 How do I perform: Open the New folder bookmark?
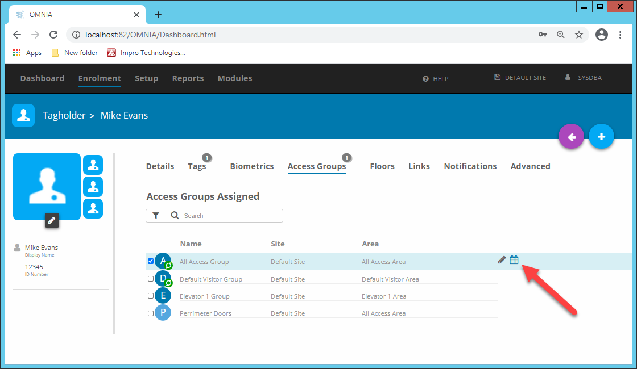click(x=75, y=53)
